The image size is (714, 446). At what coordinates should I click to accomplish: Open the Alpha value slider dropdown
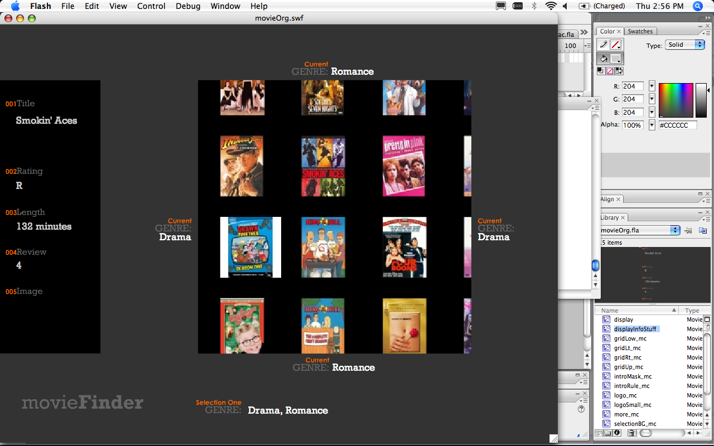[x=652, y=125]
